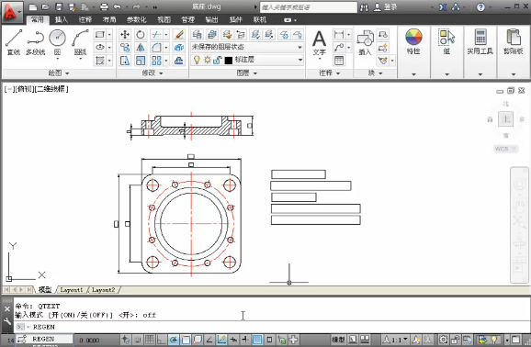Click the Offset tool icon
The width and height of the screenshot is (531, 347).
178,61
